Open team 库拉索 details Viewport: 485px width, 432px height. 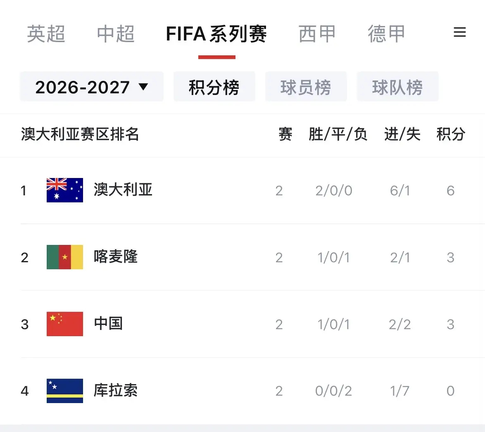coord(116,391)
